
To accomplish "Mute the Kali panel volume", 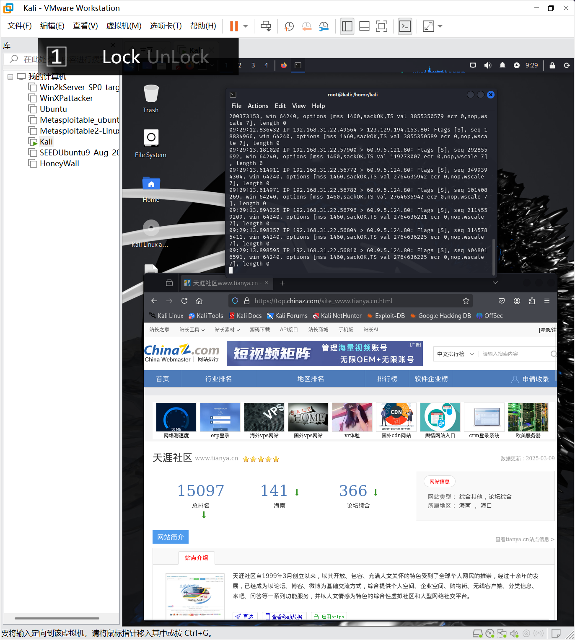I will [487, 65].
